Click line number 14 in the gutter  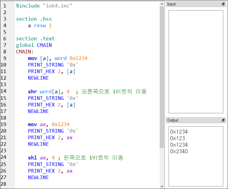coord(3,91)
